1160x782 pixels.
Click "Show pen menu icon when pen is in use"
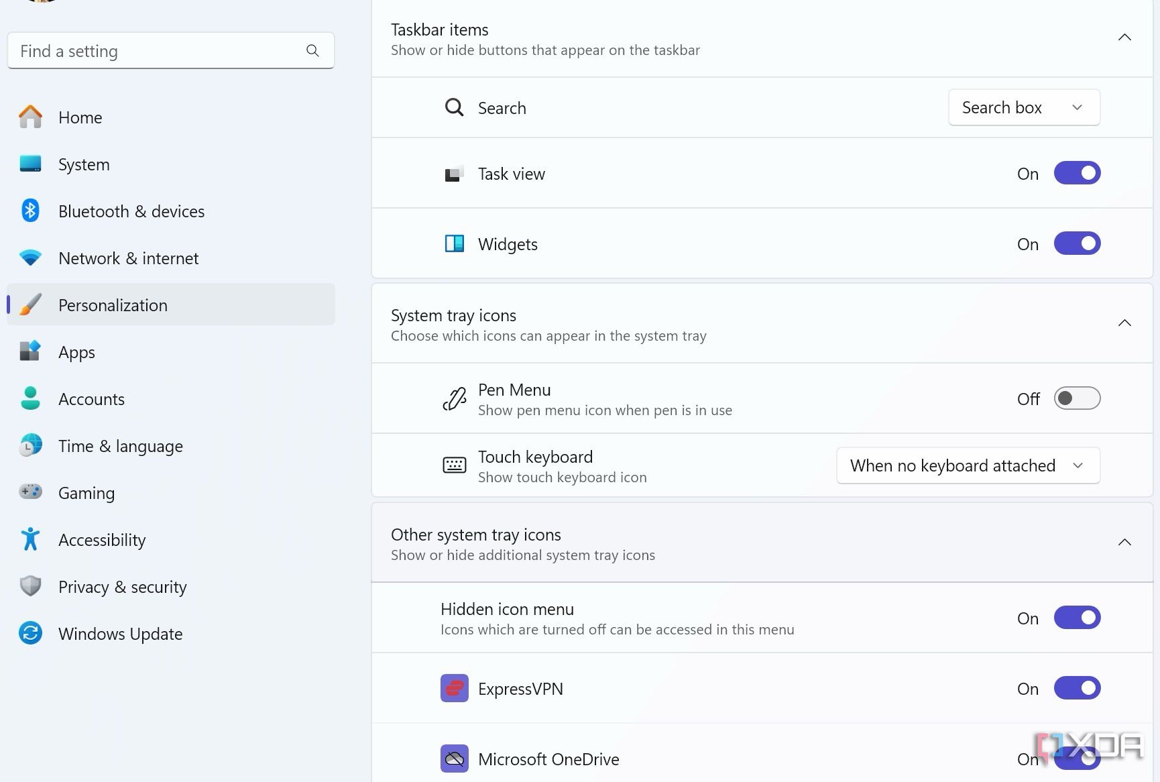click(605, 410)
